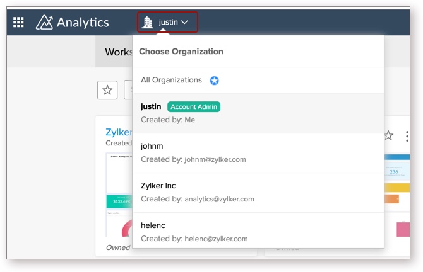Image resolution: width=423 pixels, height=272 pixels.
Task: Mark the right workspace card as favorite
Action: (388, 135)
